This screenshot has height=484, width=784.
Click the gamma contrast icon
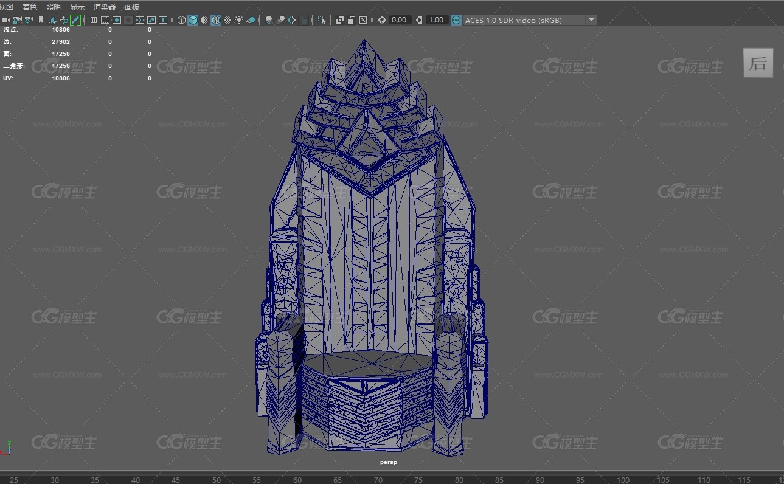pos(419,20)
